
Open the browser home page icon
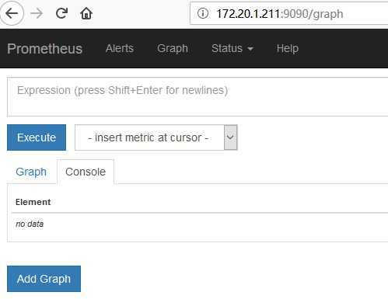(x=86, y=13)
